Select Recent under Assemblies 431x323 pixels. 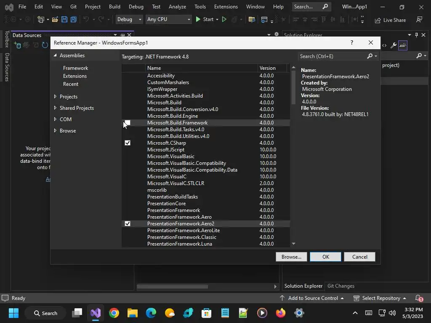(x=71, y=84)
